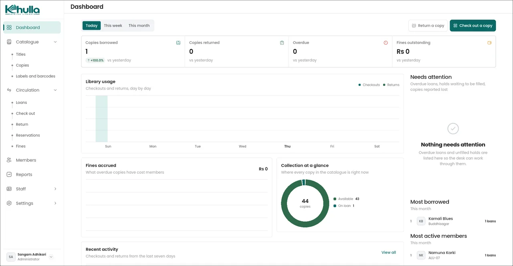This screenshot has width=513, height=266.
Task: Click the Settings gear icon
Action: (9, 203)
